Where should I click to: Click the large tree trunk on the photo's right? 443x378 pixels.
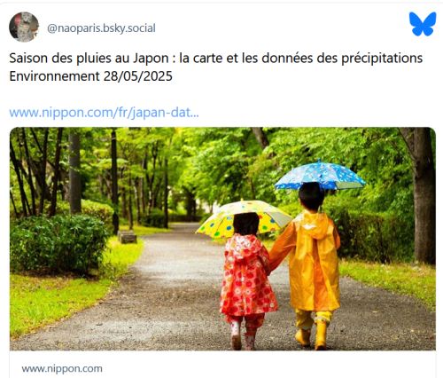pyautogui.click(x=424, y=195)
